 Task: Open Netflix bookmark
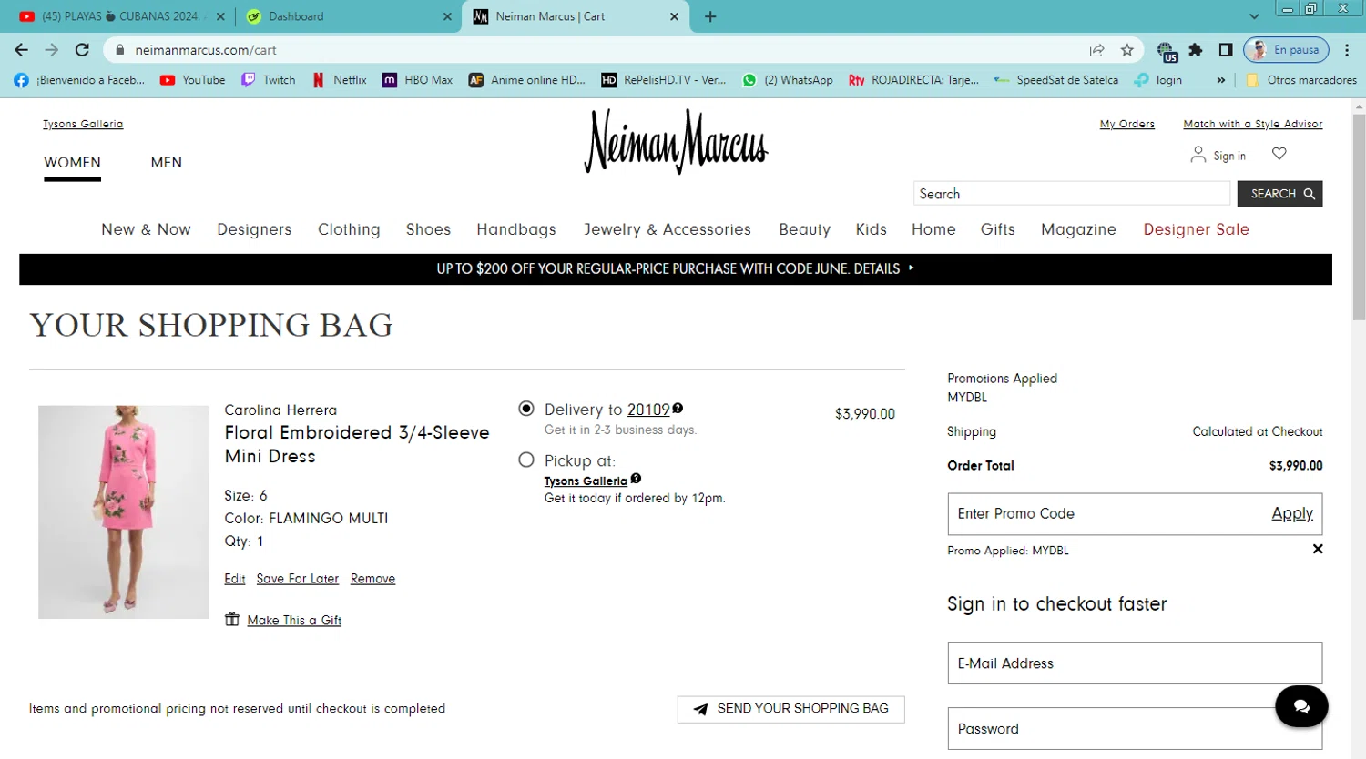pos(340,80)
